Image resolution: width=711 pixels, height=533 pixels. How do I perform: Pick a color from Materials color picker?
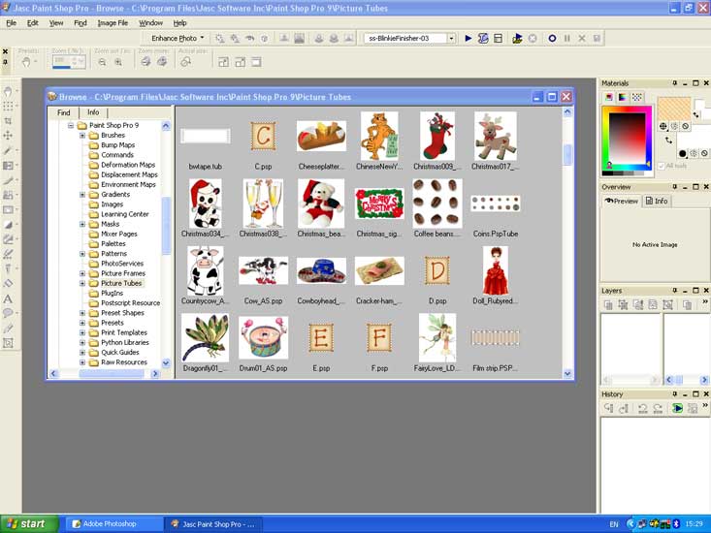628,139
